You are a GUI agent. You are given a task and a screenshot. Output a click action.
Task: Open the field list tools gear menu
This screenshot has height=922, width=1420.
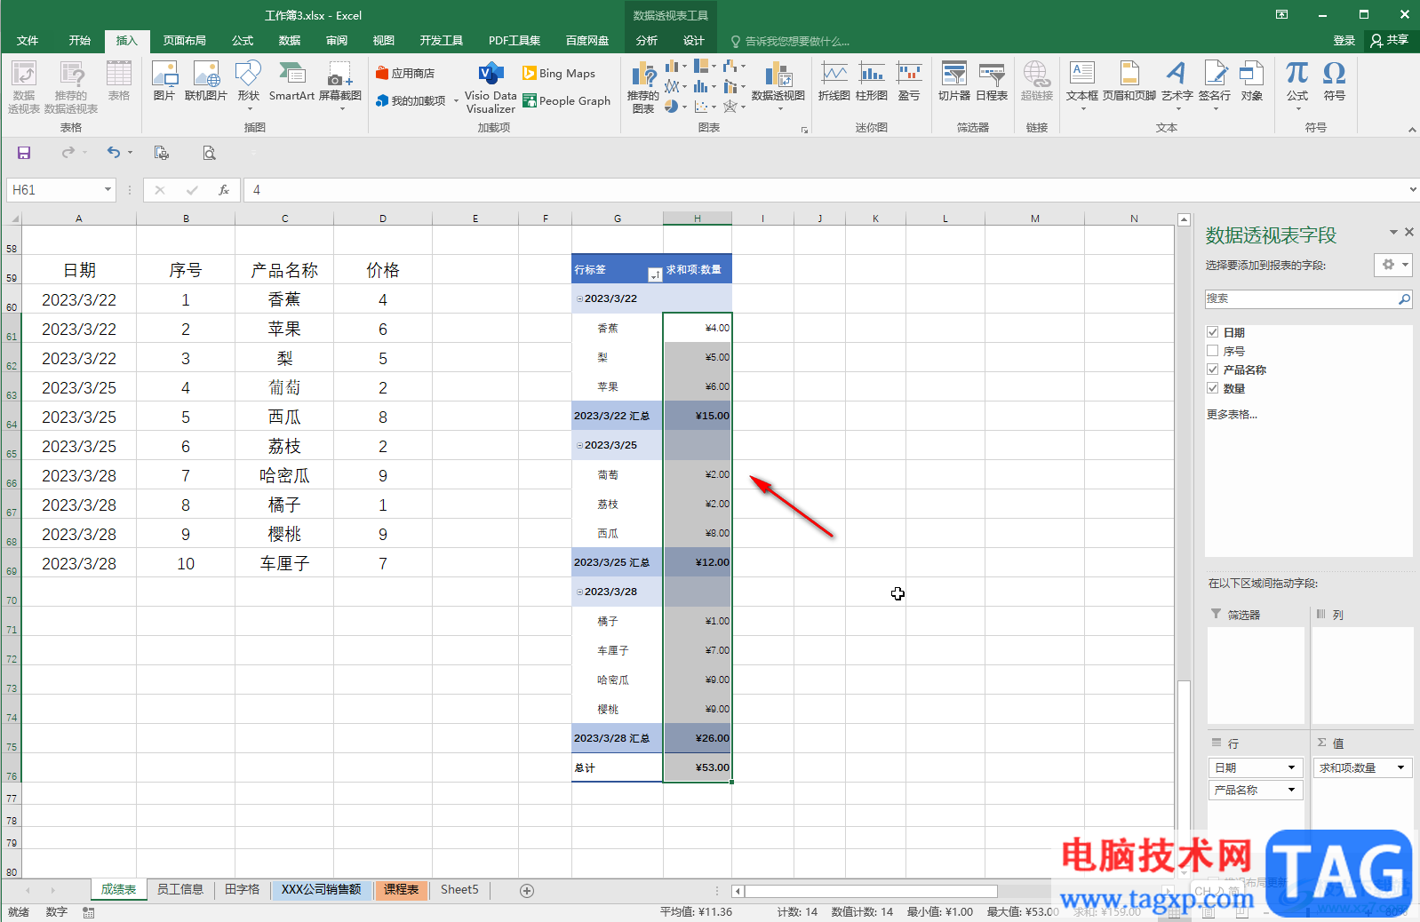(x=1392, y=265)
